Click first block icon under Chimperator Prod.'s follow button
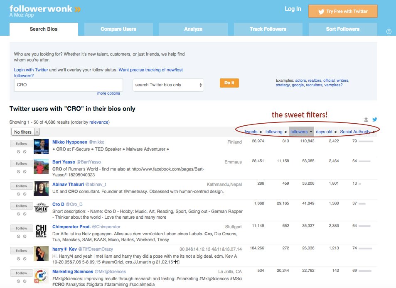Screen dimensions: 396x288 point(18,236)
